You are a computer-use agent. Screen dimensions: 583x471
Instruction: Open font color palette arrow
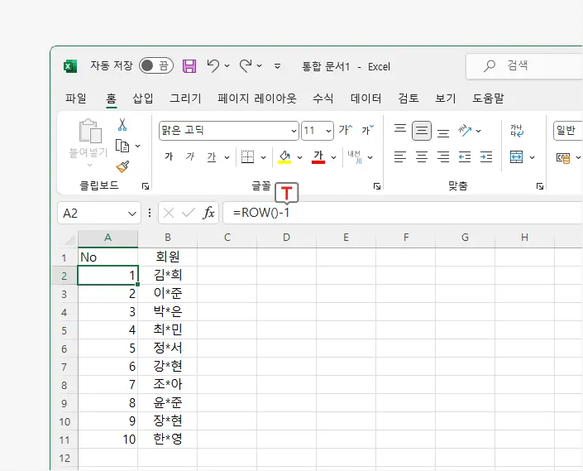[x=333, y=157]
